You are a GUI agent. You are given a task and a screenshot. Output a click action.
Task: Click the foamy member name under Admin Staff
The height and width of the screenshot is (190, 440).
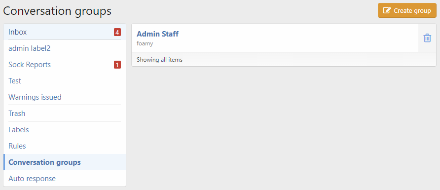click(x=145, y=44)
